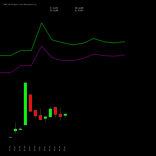Select the 01 Jan date label
The height and width of the screenshot is (156, 156).
point(45,149)
